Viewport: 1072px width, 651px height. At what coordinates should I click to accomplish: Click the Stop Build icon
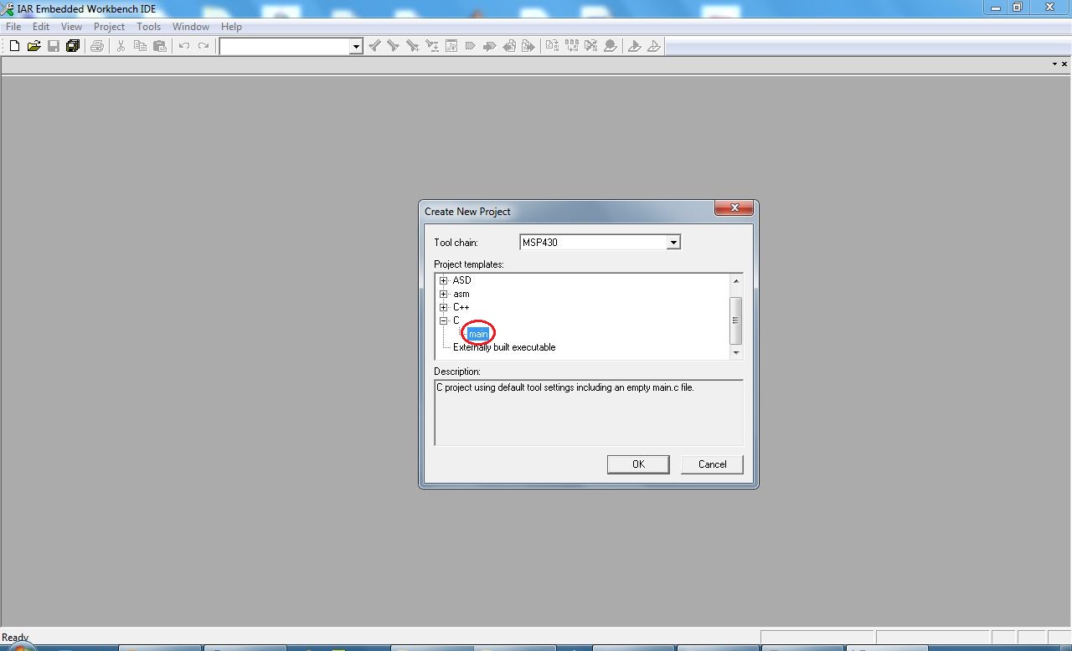[590, 46]
